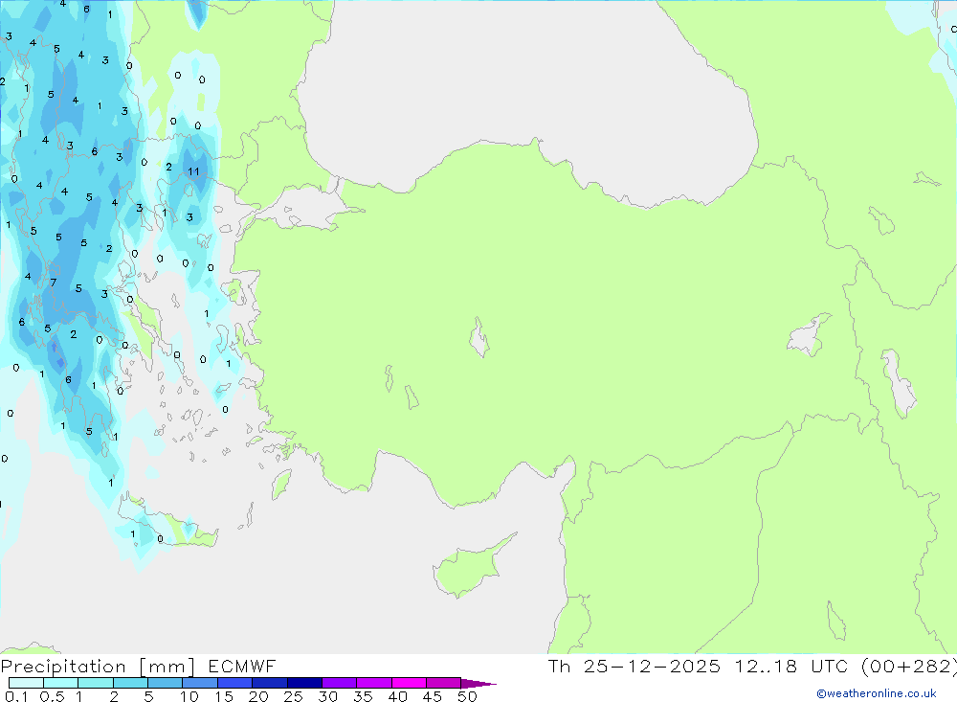Click the '25' legend scale label
Viewport: 957px width, 702px height.
pyautogui.click(x=294, y=696)
